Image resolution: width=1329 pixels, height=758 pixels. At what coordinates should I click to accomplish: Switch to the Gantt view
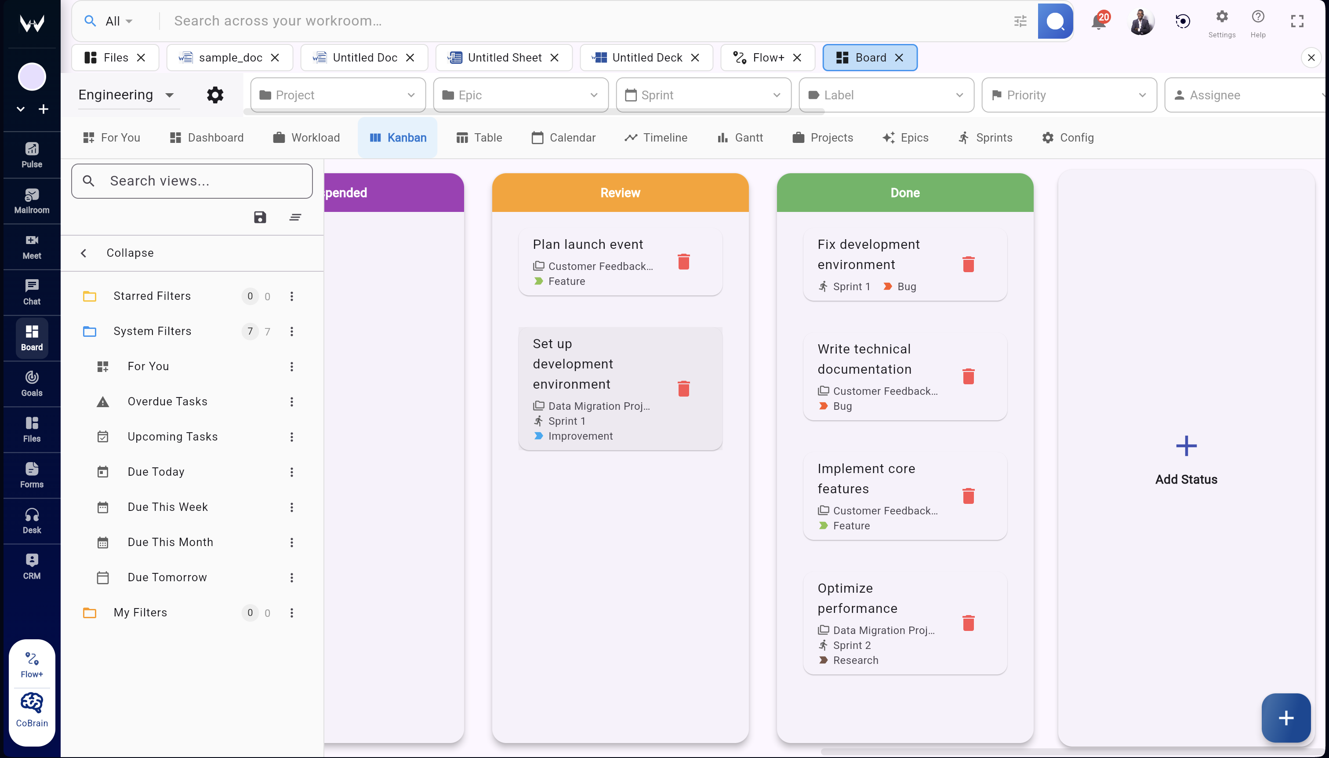[739, 138]
